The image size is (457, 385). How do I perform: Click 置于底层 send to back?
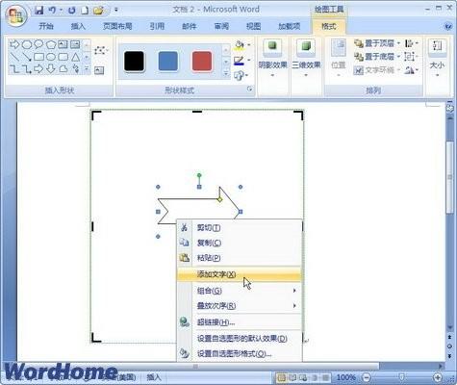point(377,57)
